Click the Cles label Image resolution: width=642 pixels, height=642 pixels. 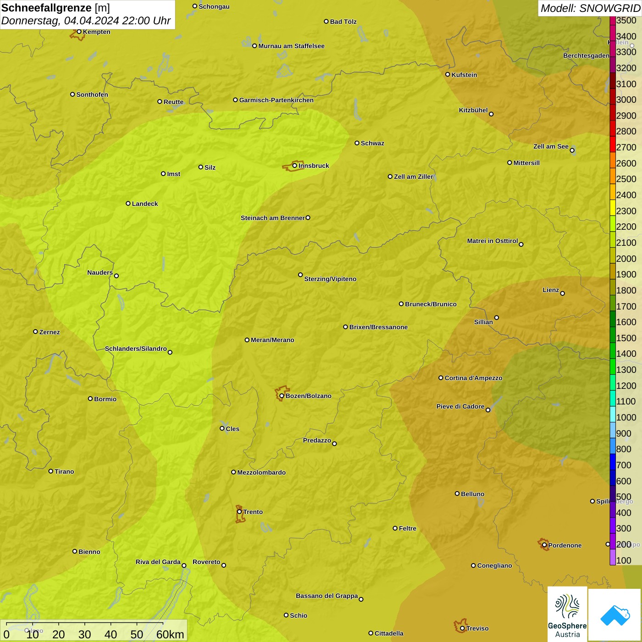(232, 429)
